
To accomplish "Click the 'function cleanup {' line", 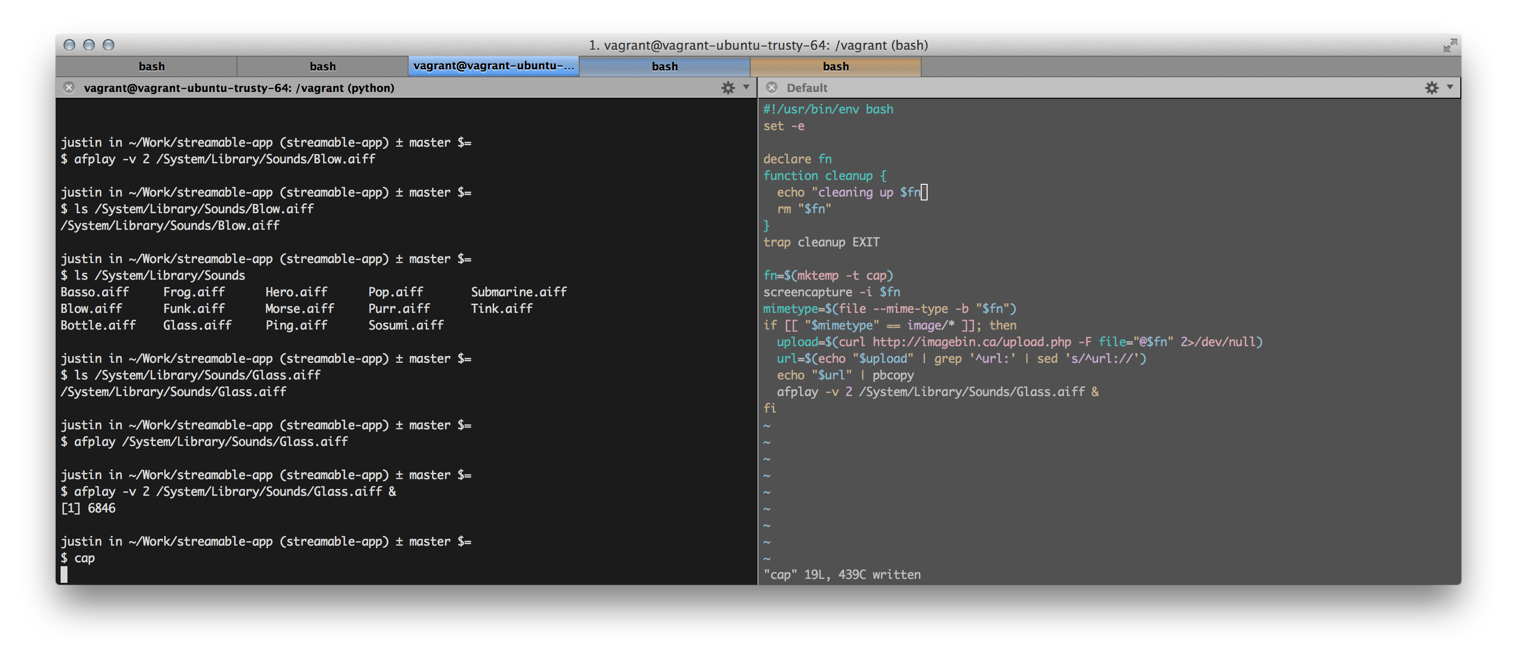I will 824,176.
